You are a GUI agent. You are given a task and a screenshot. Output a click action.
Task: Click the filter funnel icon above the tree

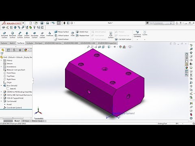2,54
